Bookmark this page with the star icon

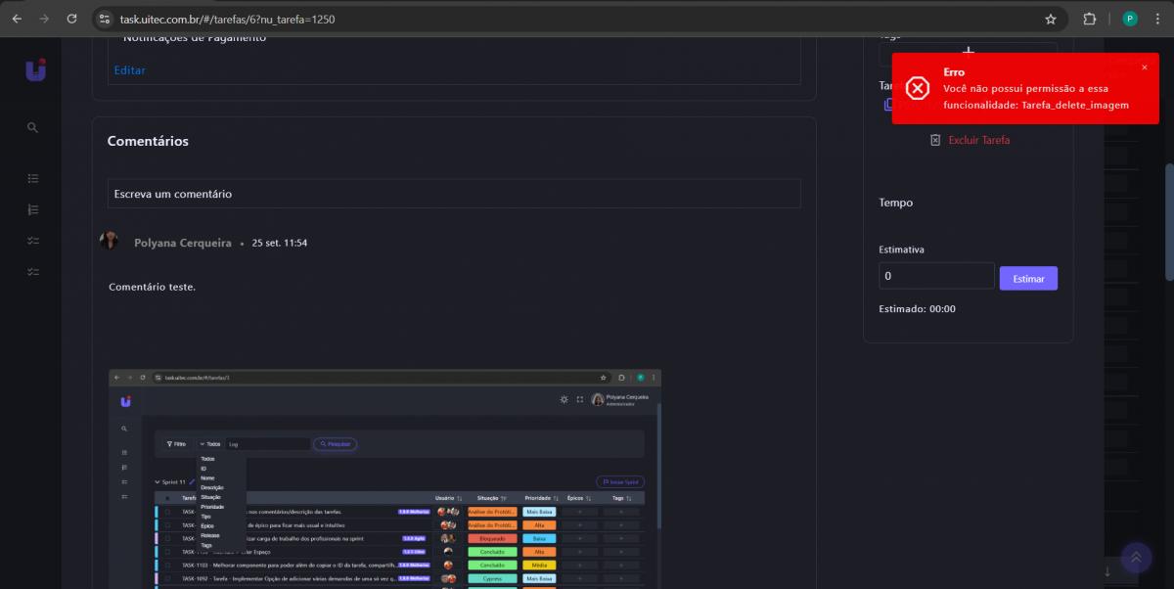1051,19
